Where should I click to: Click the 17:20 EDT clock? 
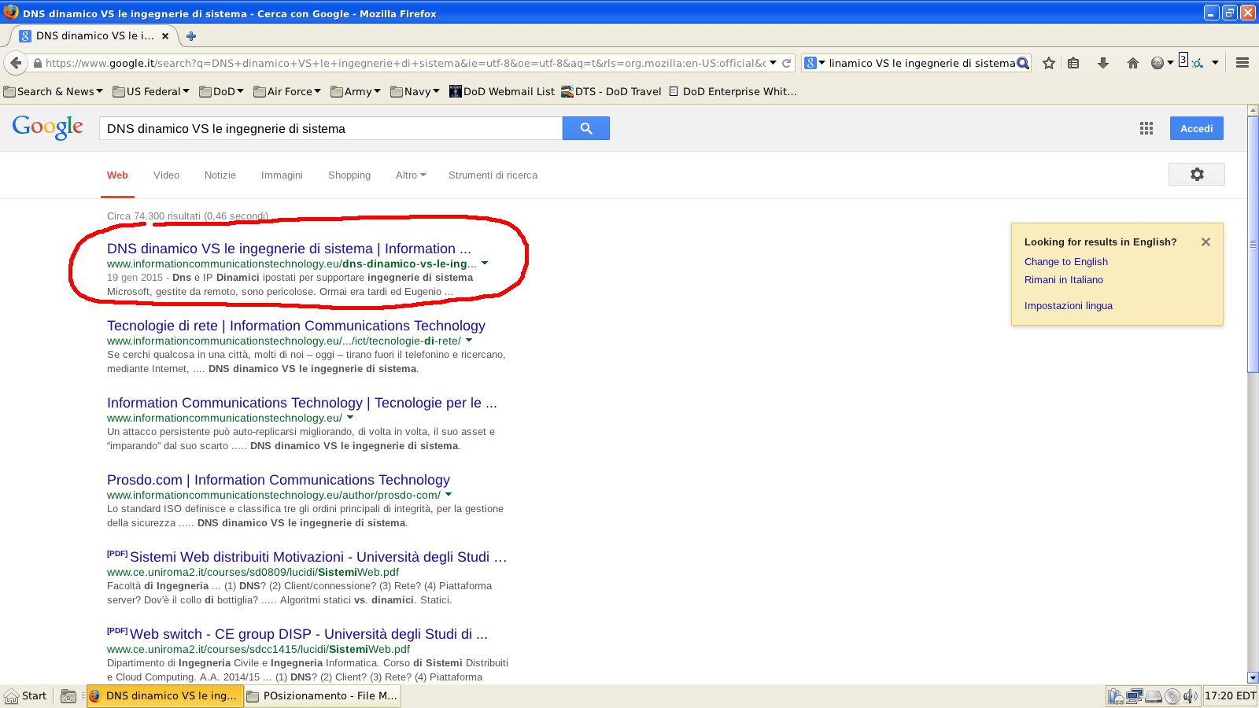click(x=1230, y=695)
